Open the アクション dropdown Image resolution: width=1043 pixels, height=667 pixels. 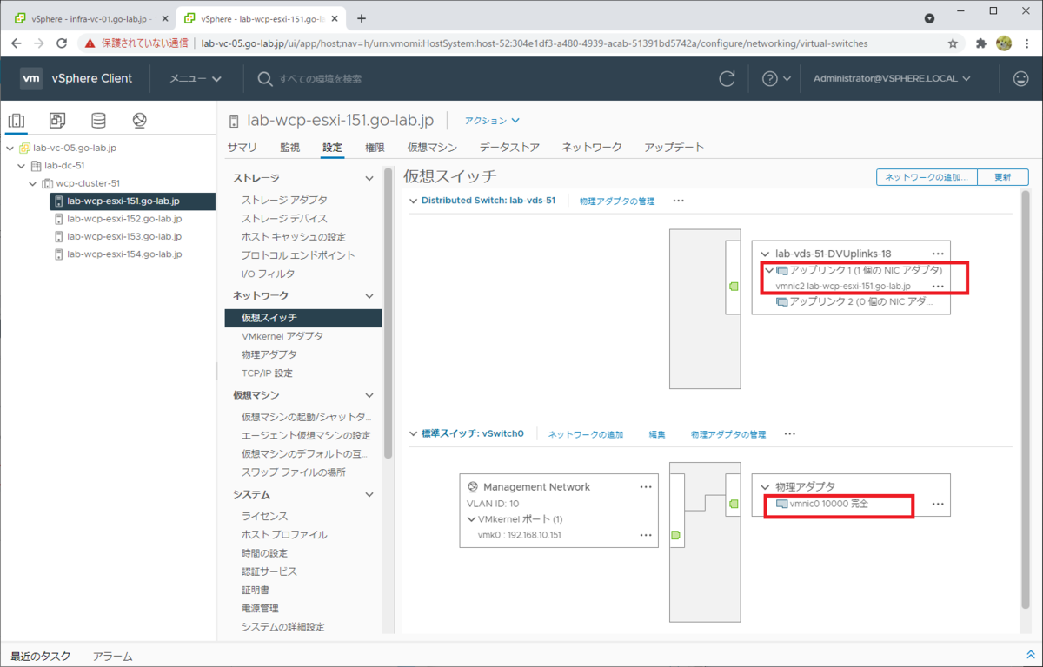pyautogui.click(x=492, y=121)
